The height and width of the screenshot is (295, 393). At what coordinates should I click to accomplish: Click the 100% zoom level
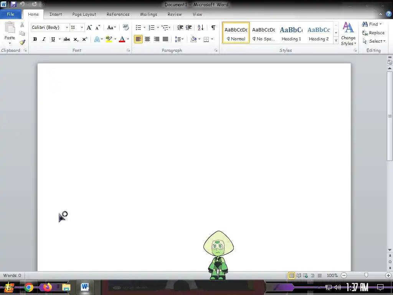pos(332,275)
